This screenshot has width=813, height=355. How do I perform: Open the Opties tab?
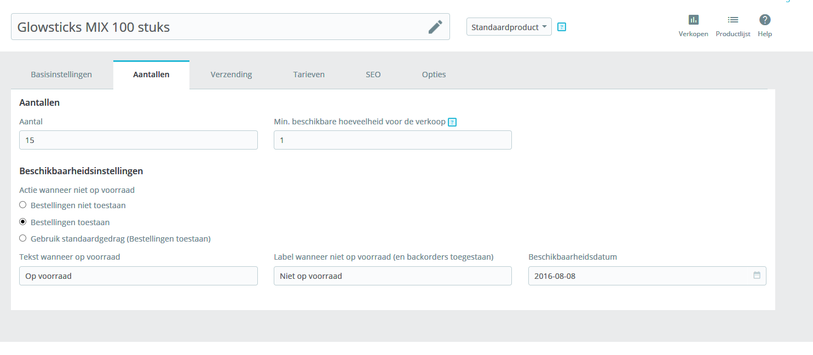pyautogui.click(x=434, y=75)
